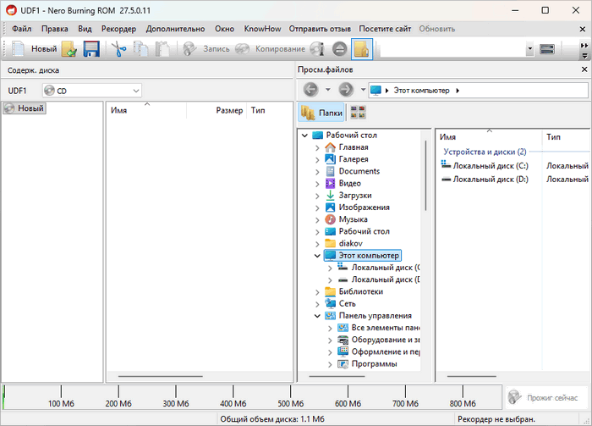Select Локальный диск (C:) in file list
Image resolution: width=592 pixels, height=426 pixels.
(490, 166)
